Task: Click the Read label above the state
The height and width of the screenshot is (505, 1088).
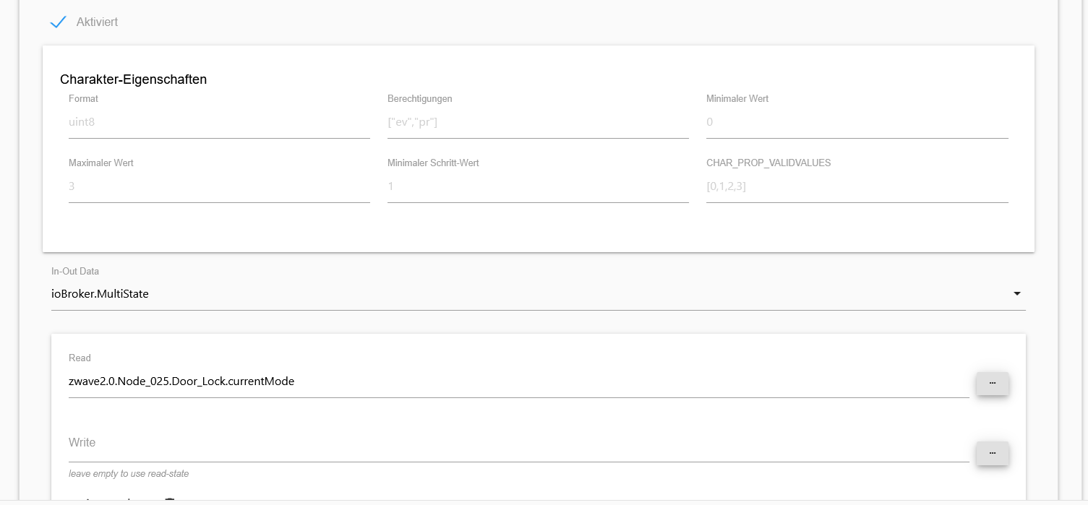Action: coord(80,358)
